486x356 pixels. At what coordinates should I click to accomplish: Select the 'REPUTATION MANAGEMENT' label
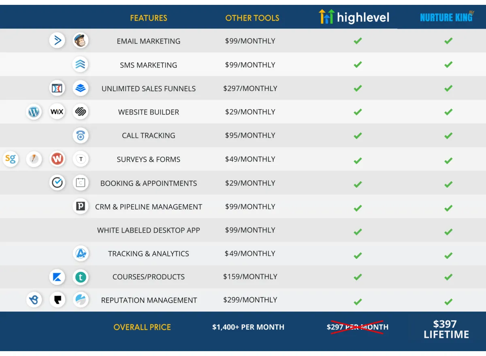(x=149, y=300)
